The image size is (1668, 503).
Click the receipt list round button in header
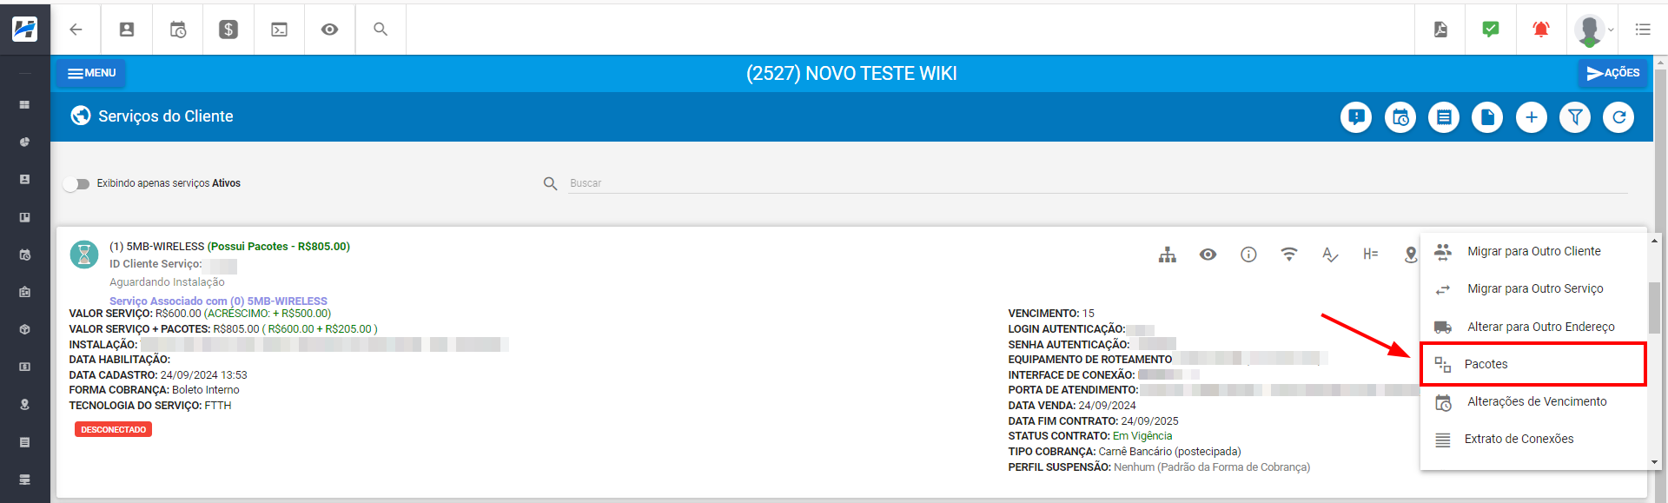1444,117
